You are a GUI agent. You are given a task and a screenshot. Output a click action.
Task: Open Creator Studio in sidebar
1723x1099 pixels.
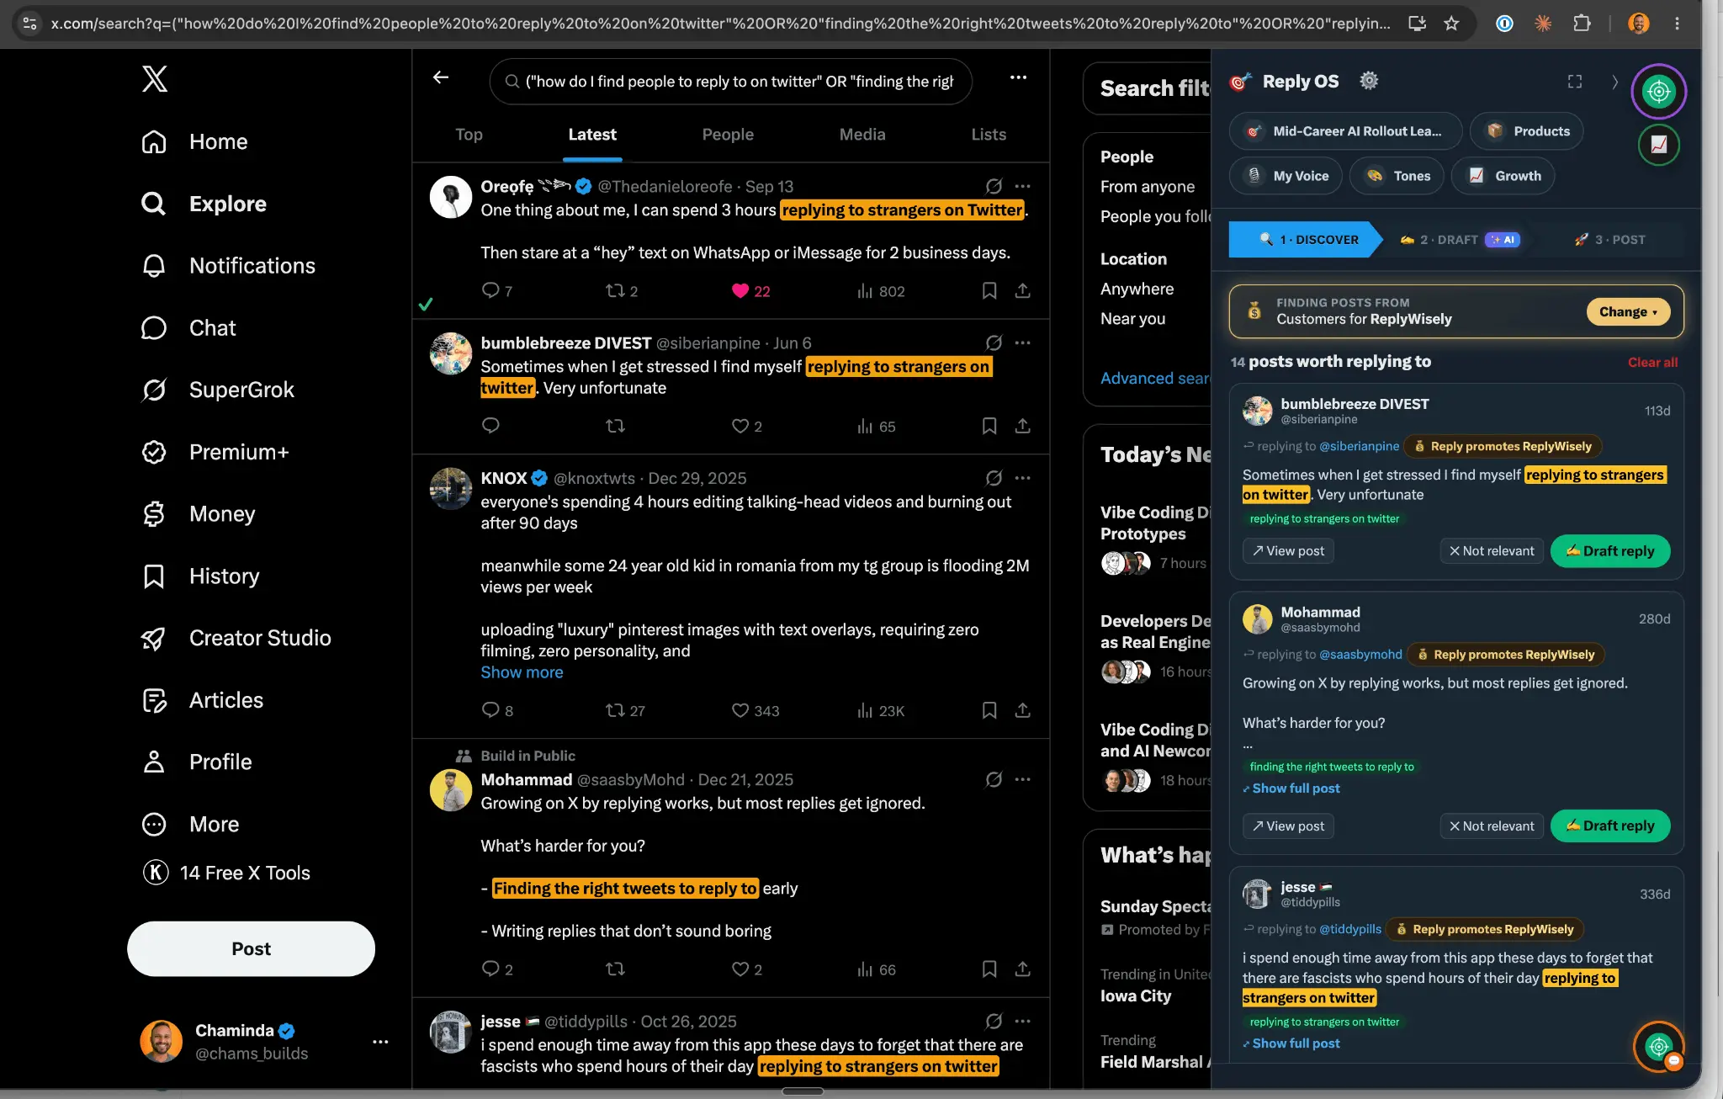point(236,638)
